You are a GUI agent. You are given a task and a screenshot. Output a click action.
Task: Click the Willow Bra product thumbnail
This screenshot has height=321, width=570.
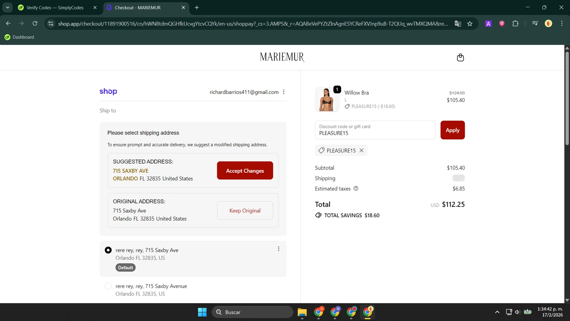(327, 99)
